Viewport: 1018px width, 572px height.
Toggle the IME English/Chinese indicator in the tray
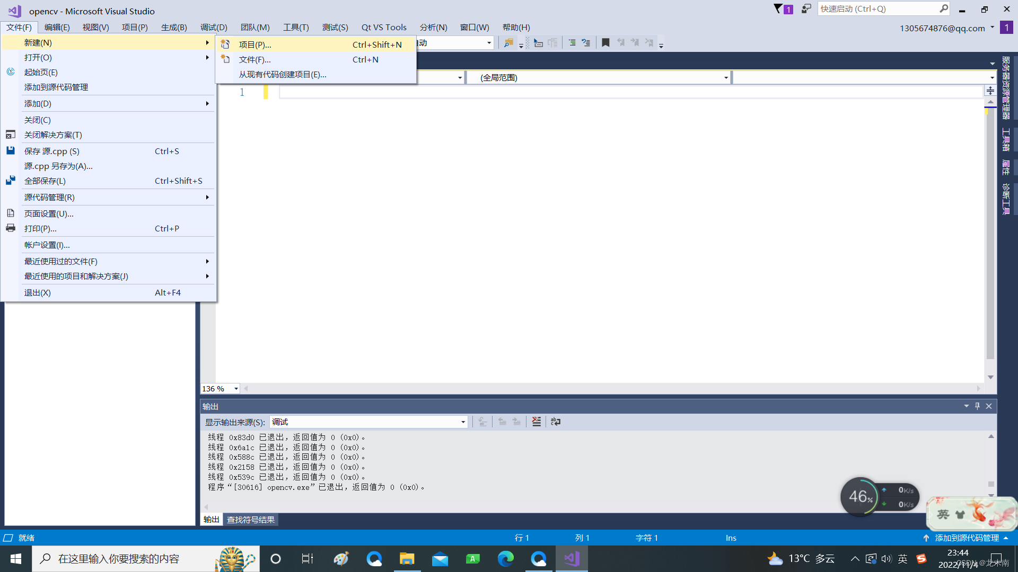click(x=902, y=559)
